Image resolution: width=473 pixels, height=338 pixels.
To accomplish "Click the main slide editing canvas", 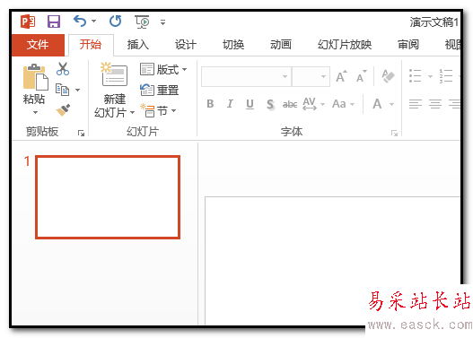I will click(x=332, y=261).
